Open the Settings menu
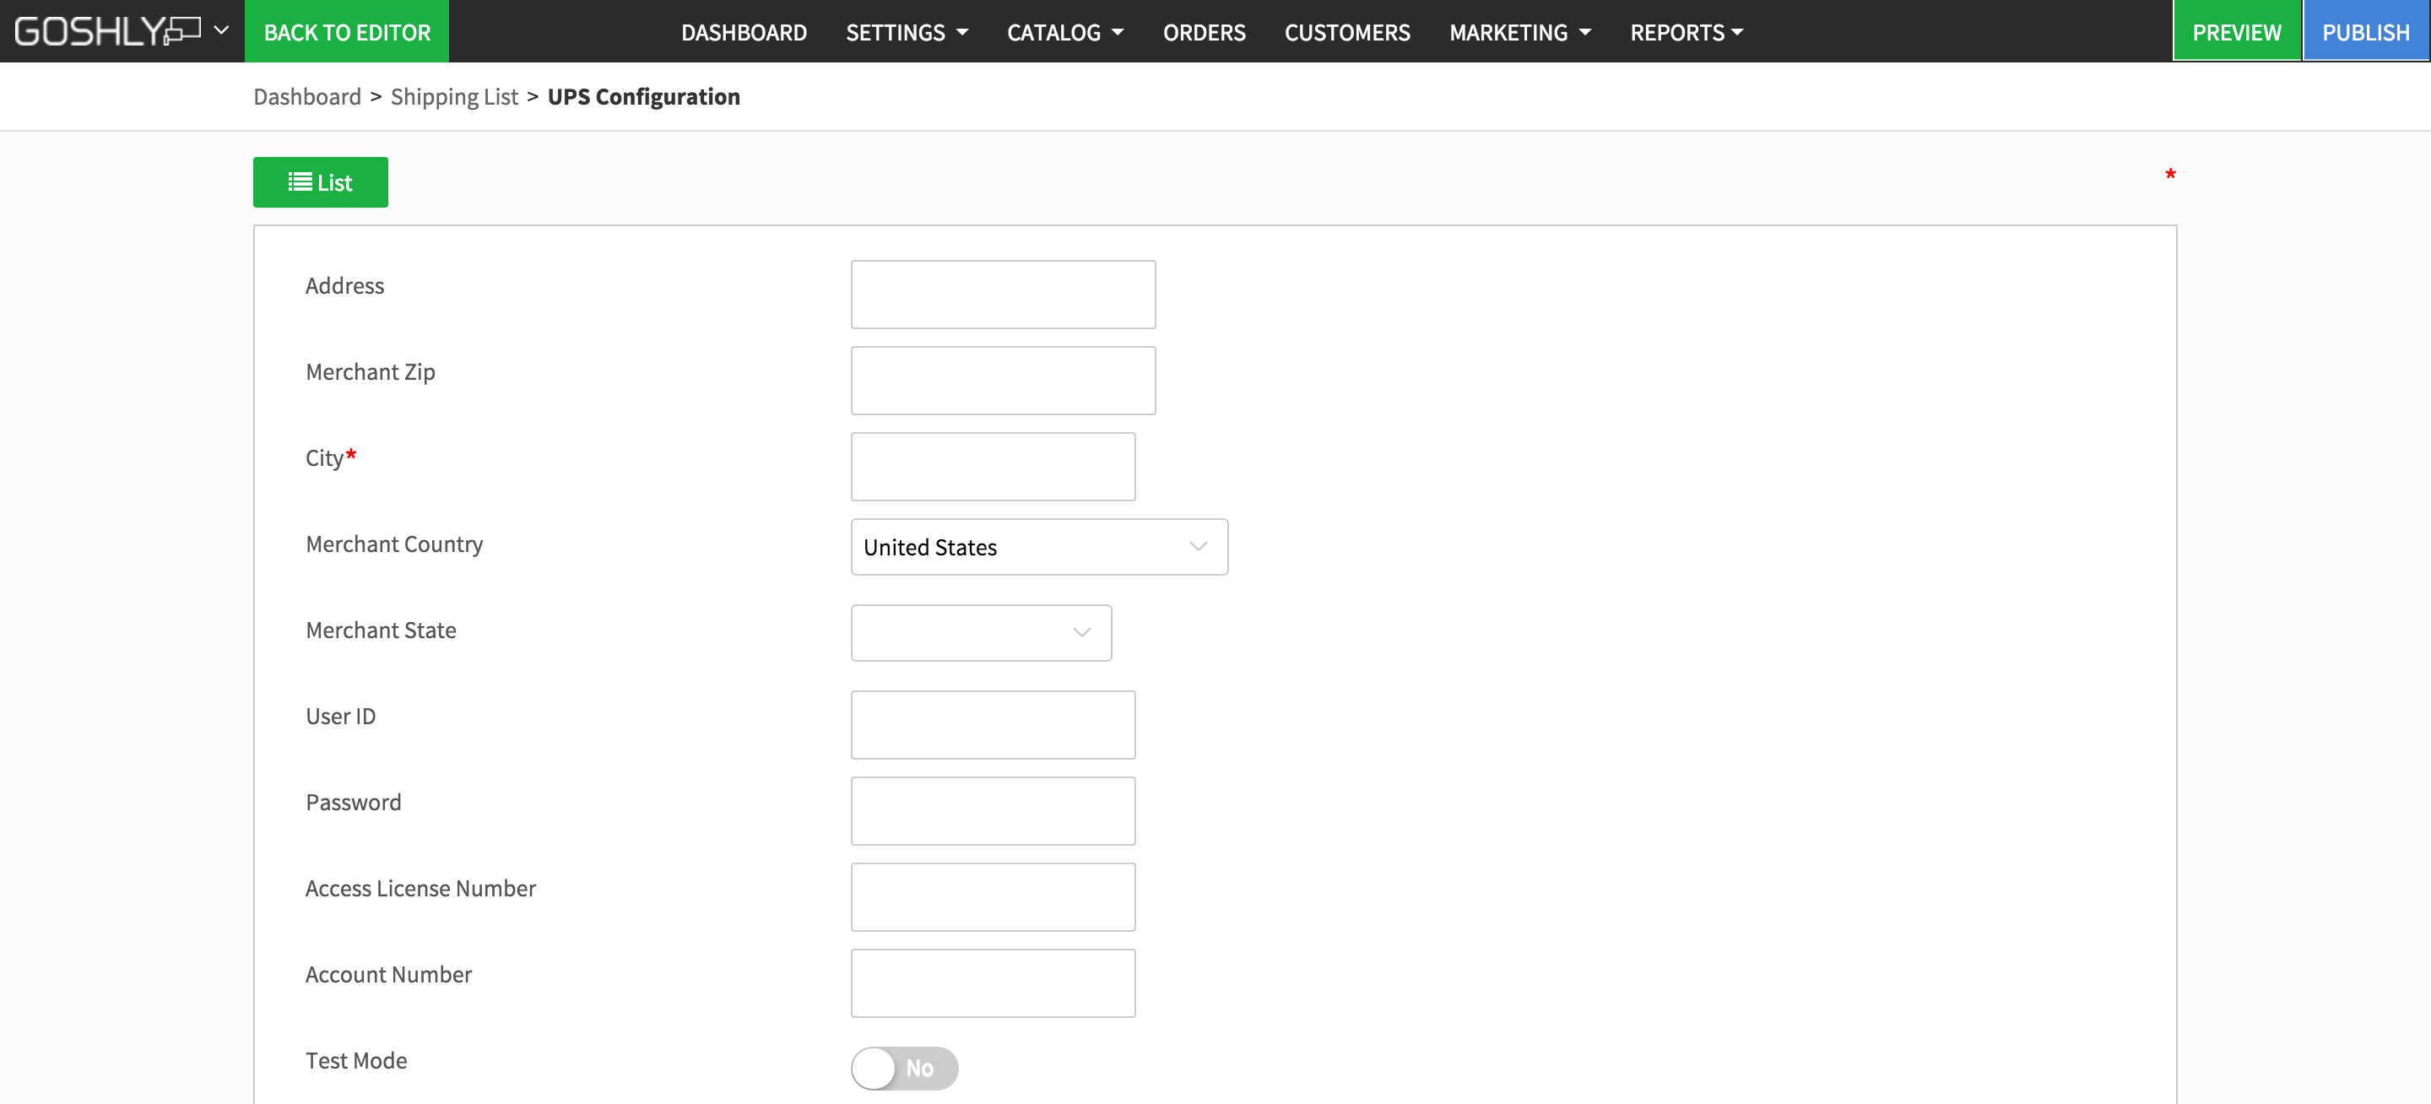The width and height of the screenshot is (2431, 1104). [906, 32]
